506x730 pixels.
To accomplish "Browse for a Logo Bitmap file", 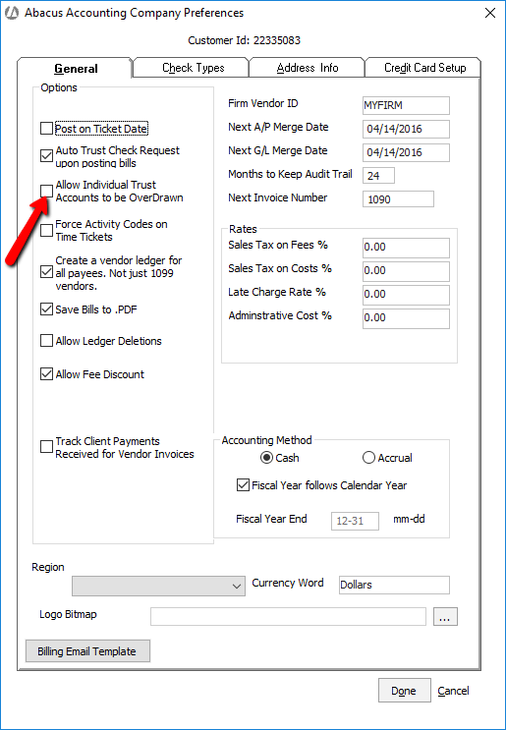I will [445, 616].
